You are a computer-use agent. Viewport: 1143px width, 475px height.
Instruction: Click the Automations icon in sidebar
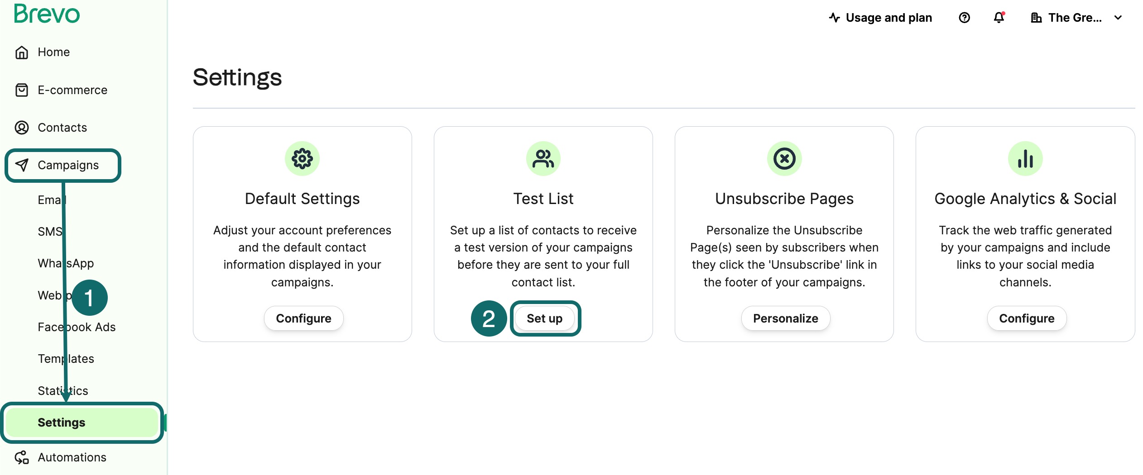coord(22,457)
